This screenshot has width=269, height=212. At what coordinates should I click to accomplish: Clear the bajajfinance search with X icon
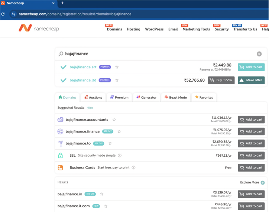tap(259, 54)
